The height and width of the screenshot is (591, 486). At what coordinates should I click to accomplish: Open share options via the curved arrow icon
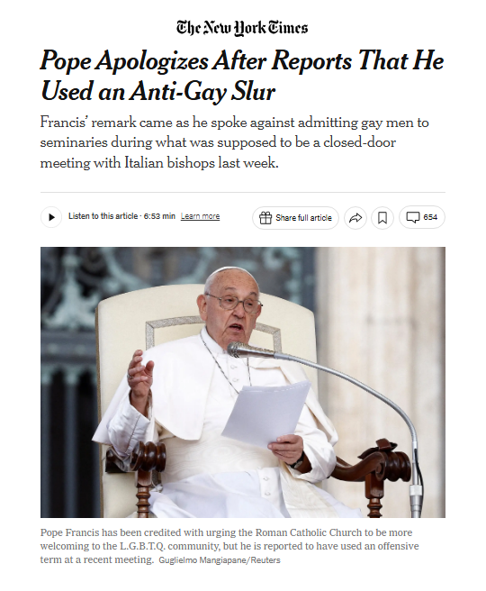355,218
